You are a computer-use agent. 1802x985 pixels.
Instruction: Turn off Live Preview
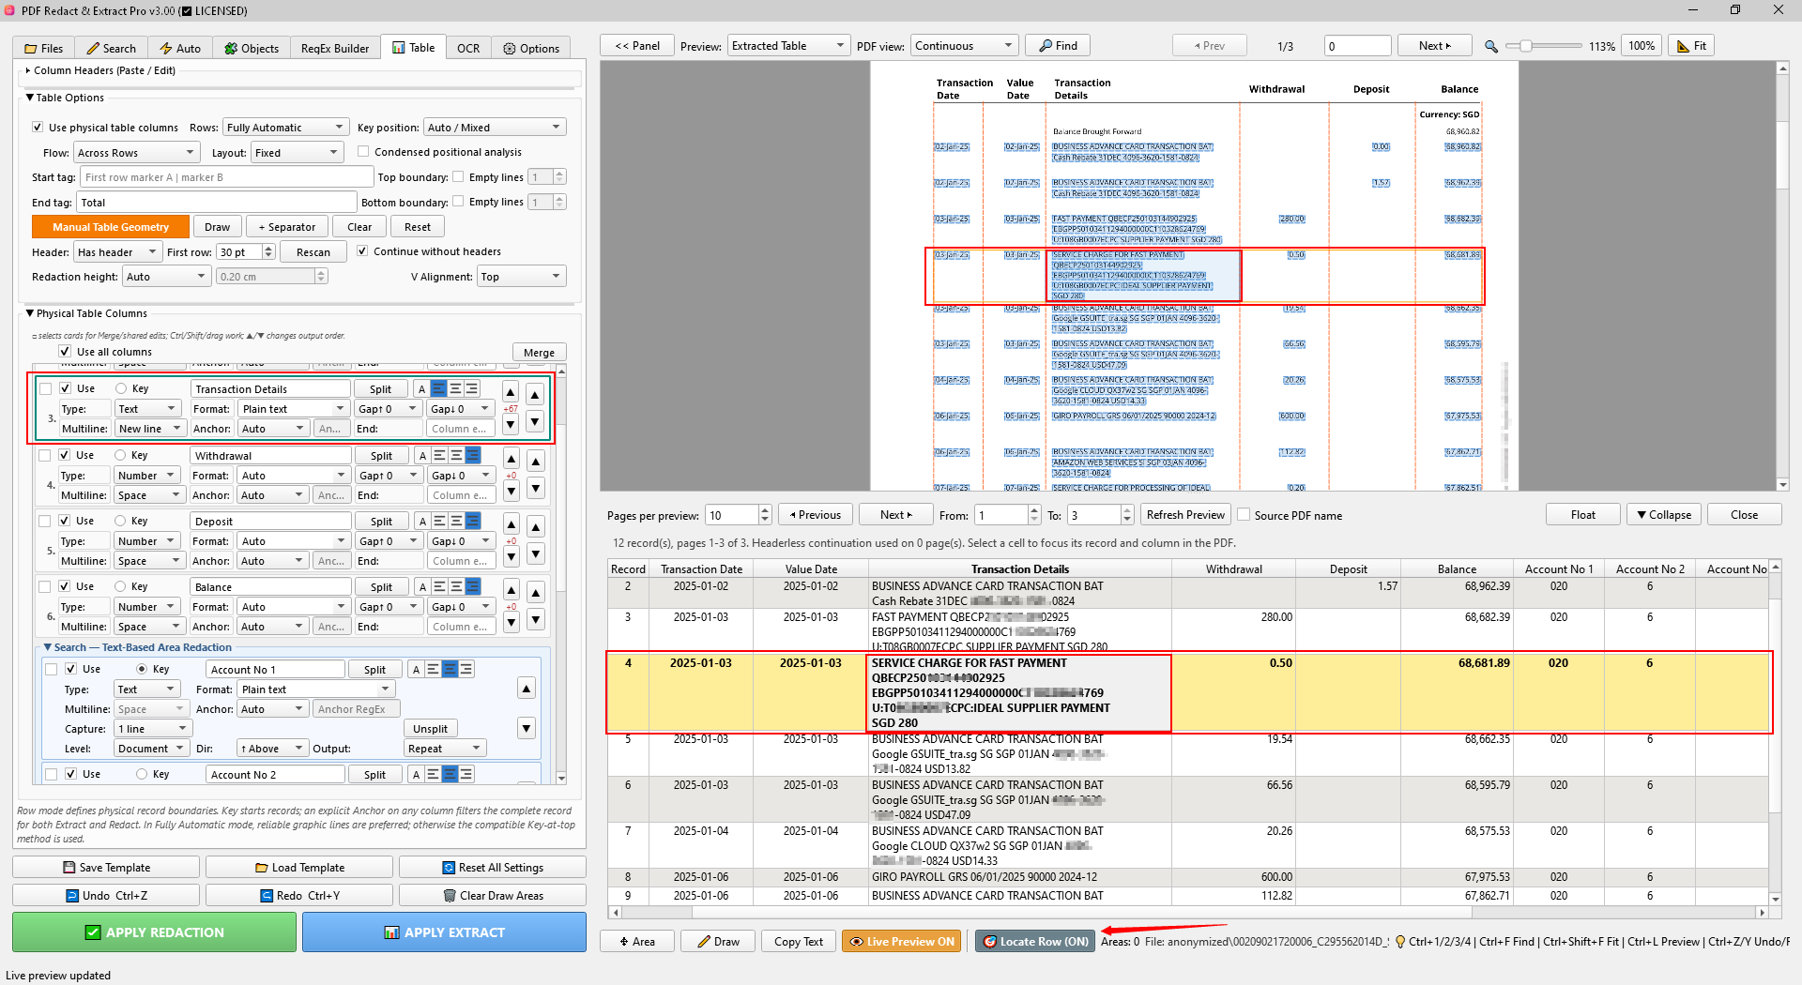tap(902, 942)
